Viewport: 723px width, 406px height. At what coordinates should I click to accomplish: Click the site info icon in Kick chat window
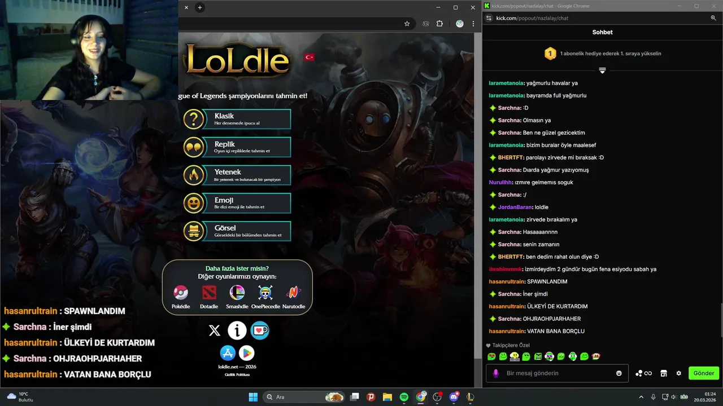click(x=489, y=18)
